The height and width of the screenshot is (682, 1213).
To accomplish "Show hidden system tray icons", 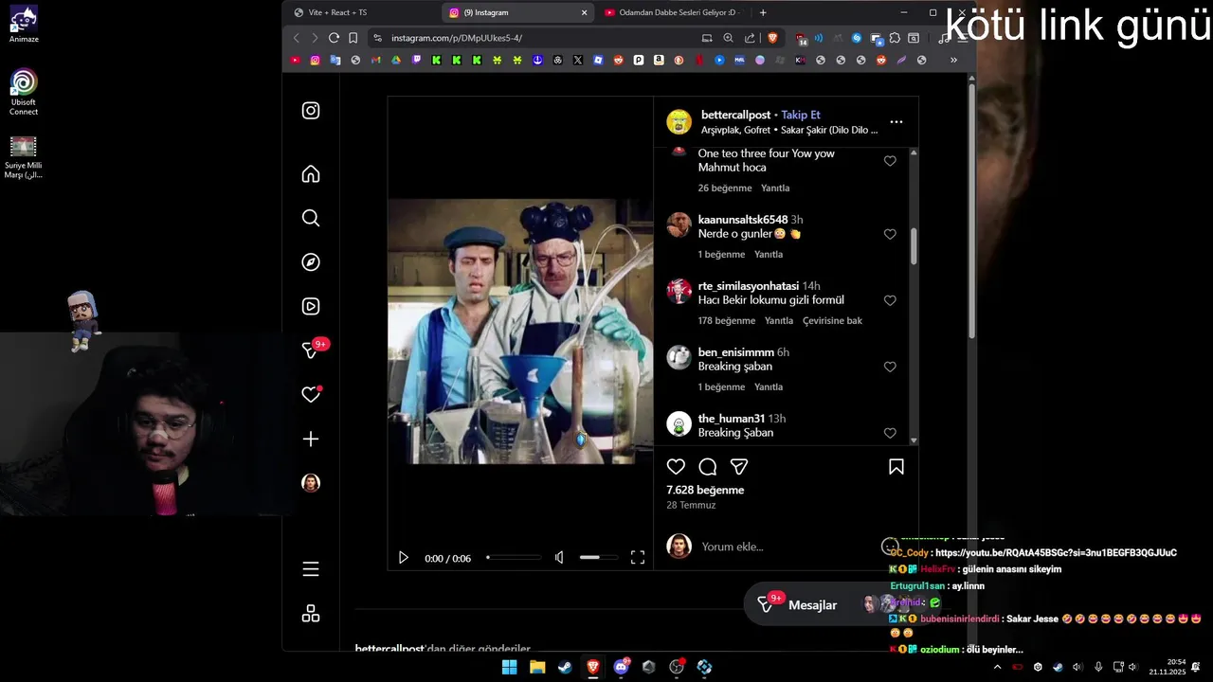I will point(997,667).
